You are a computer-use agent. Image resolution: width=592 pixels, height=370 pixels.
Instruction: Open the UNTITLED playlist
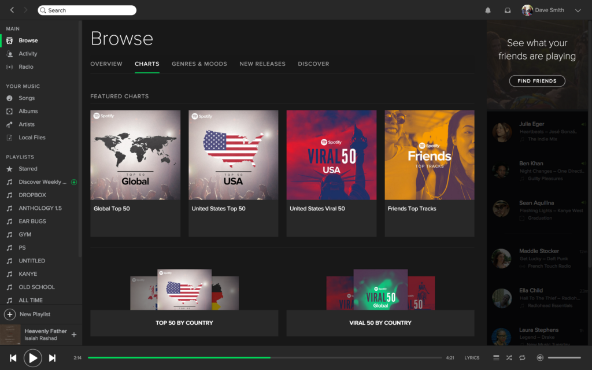[32, 261]
